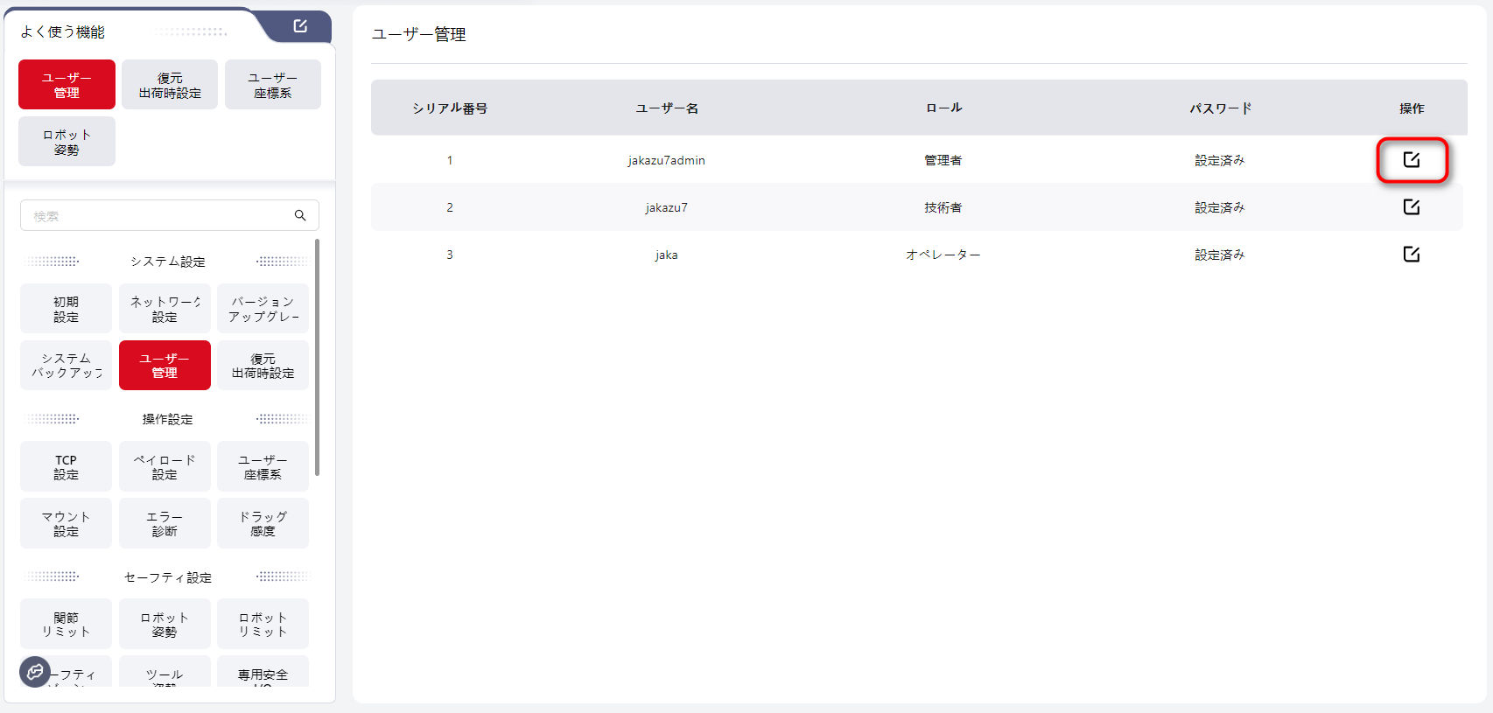Select the TCP設定 tile

coord(66,467)
